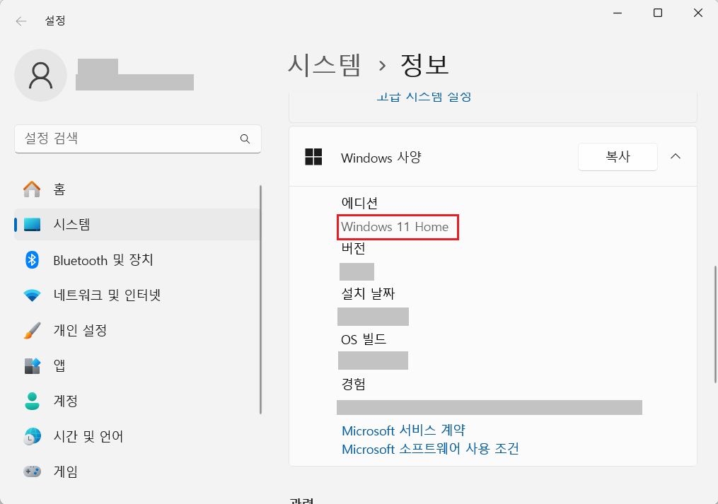Screen dimensions: 718x504
Task: Open Microsoft 서비스 계약 link
Action: point(403,430)
